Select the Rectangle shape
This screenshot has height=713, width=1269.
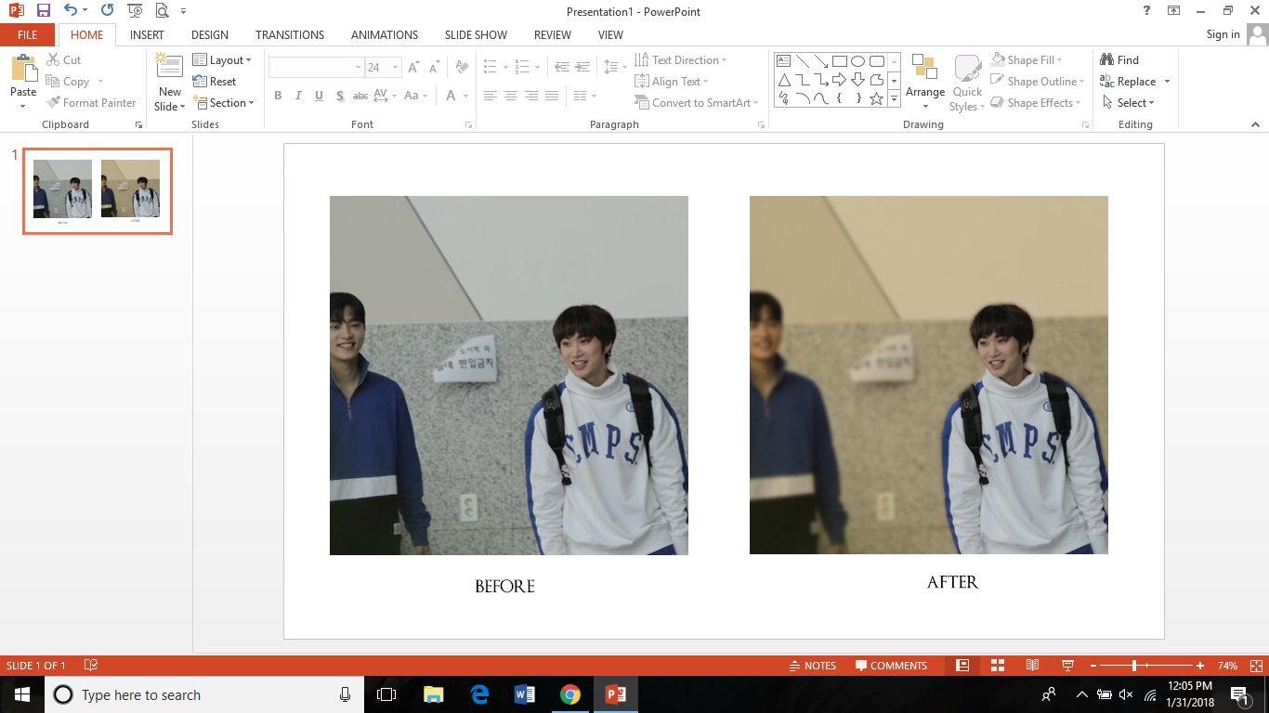point(840,61)
